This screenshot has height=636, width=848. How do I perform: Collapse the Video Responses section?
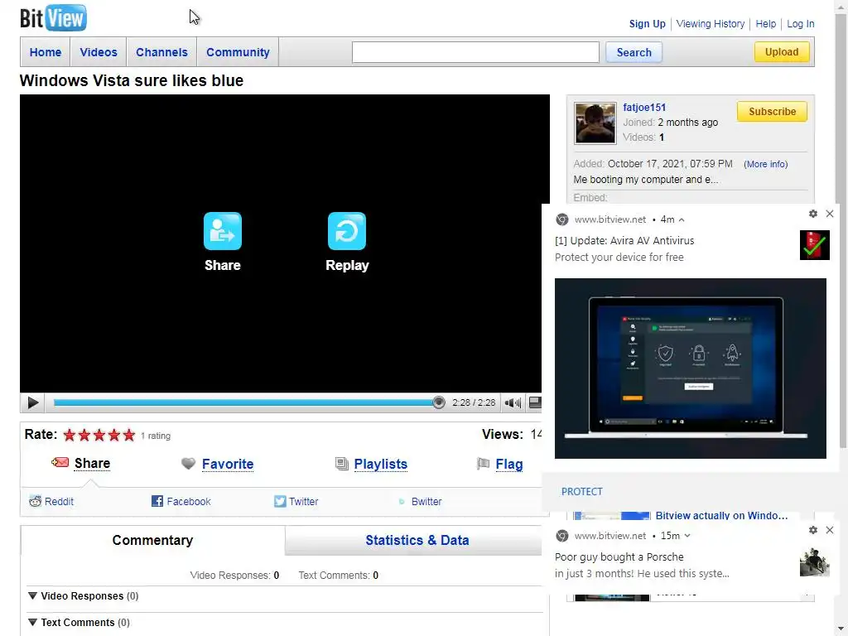point(32,595)
